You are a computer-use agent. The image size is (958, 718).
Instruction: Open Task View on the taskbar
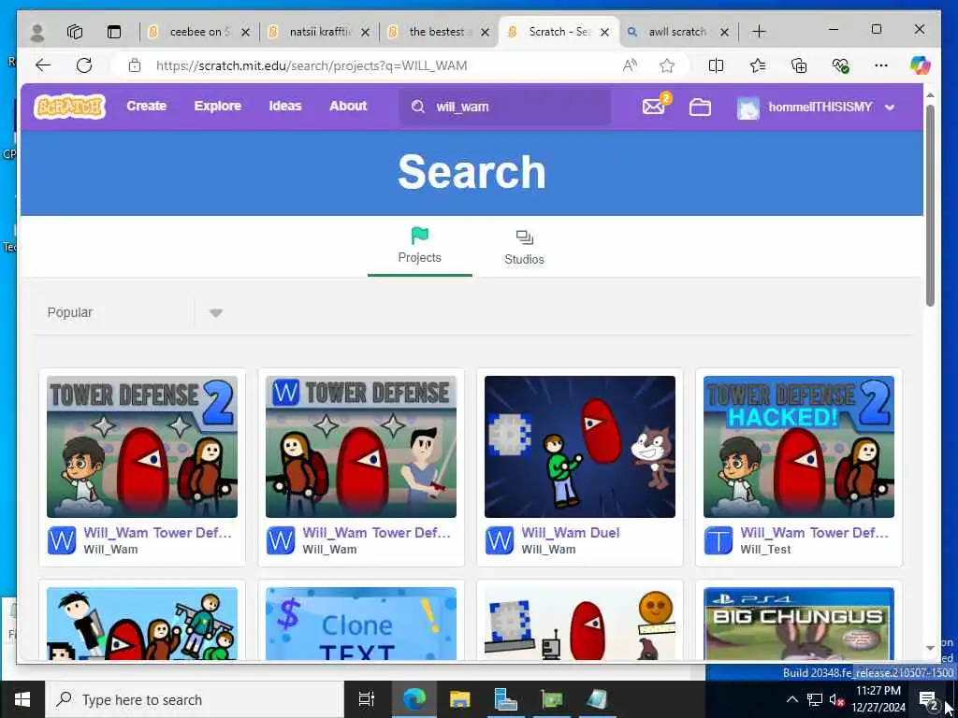click(367, 699)
